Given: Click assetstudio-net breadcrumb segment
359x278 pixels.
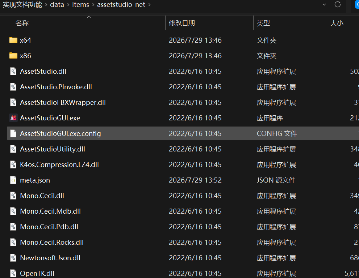Looking at the screenshot, I should point(121,5).
